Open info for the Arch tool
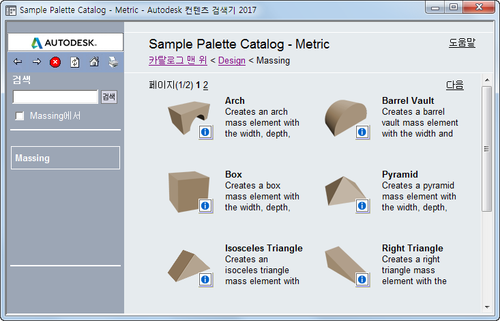The image size is (500, 321). point(205,132)
